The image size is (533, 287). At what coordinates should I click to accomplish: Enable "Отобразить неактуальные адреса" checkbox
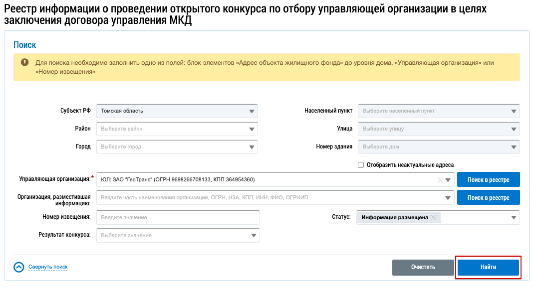361,165
